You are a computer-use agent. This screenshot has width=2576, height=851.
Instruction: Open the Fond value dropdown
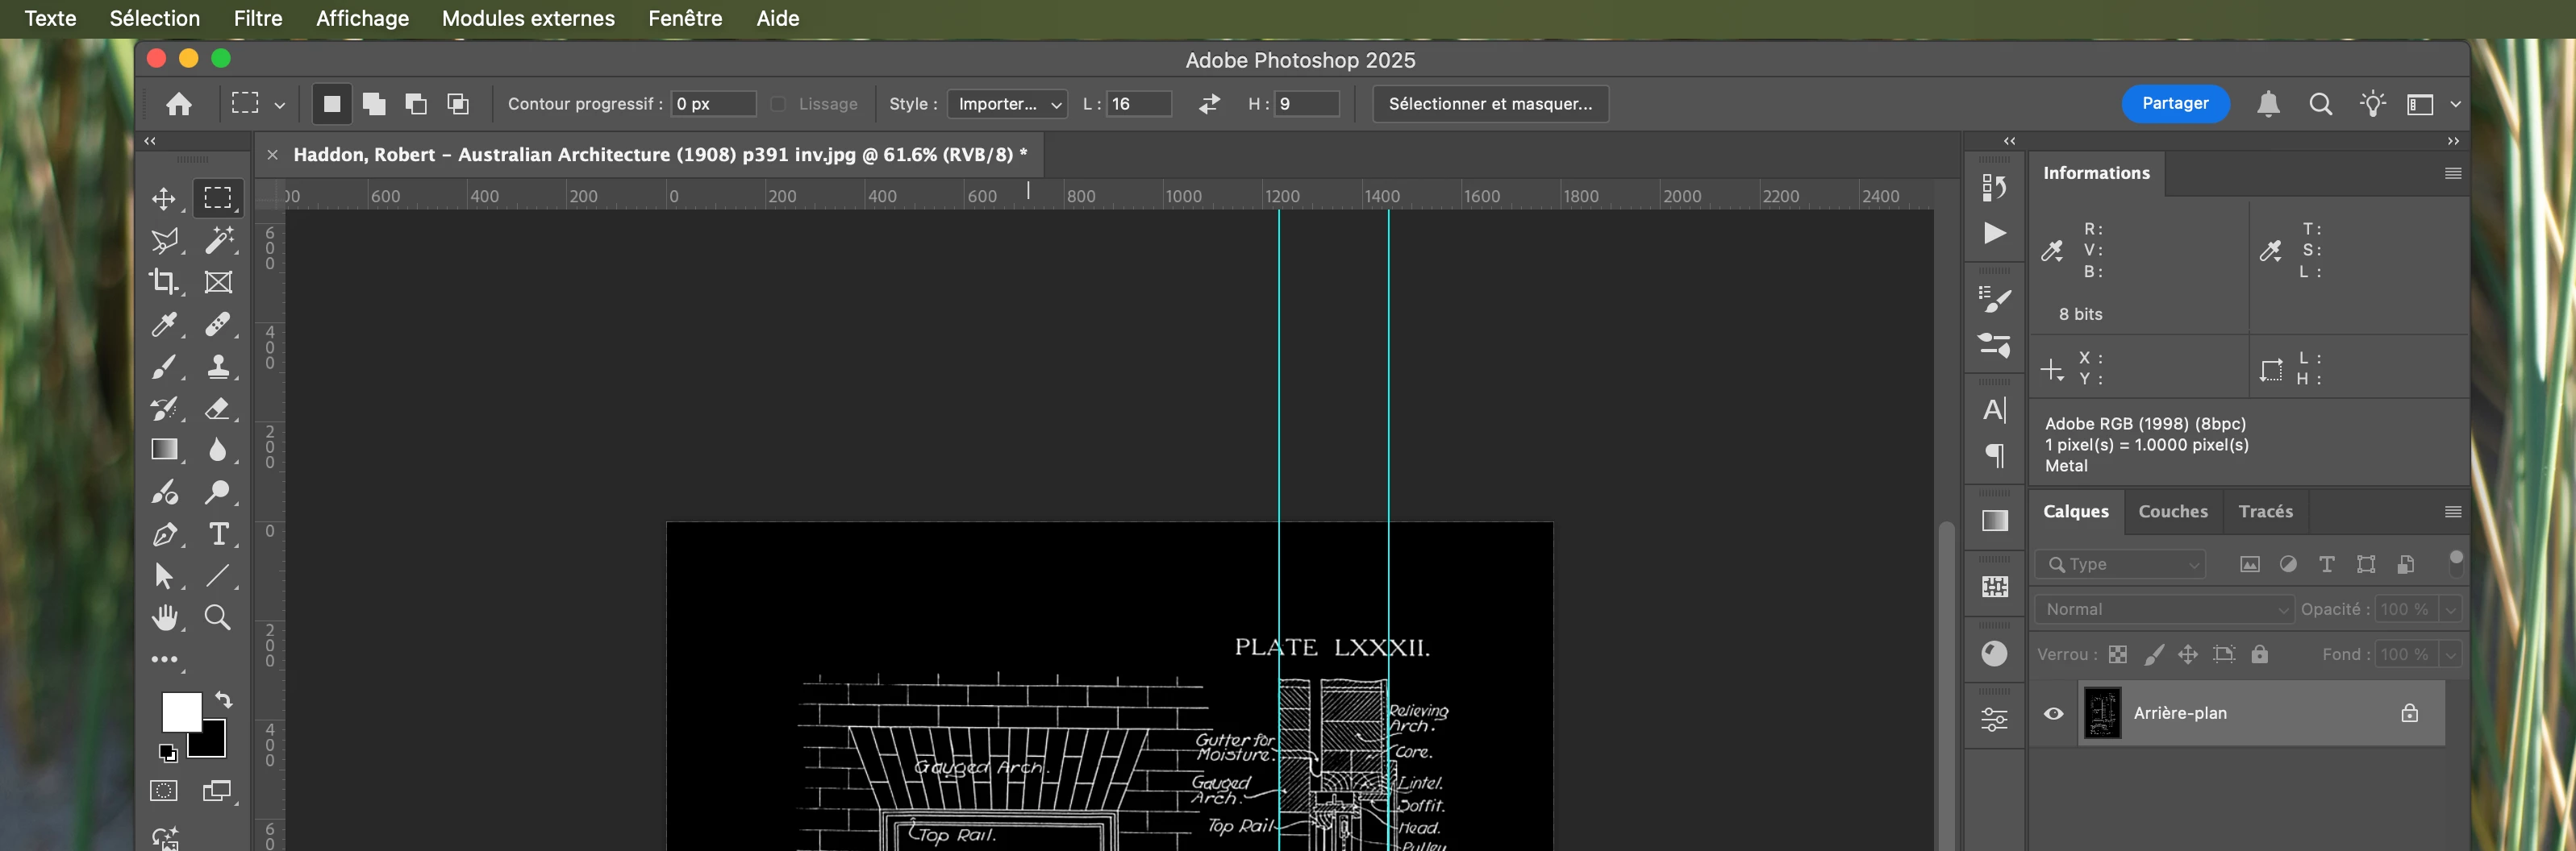2450,654
